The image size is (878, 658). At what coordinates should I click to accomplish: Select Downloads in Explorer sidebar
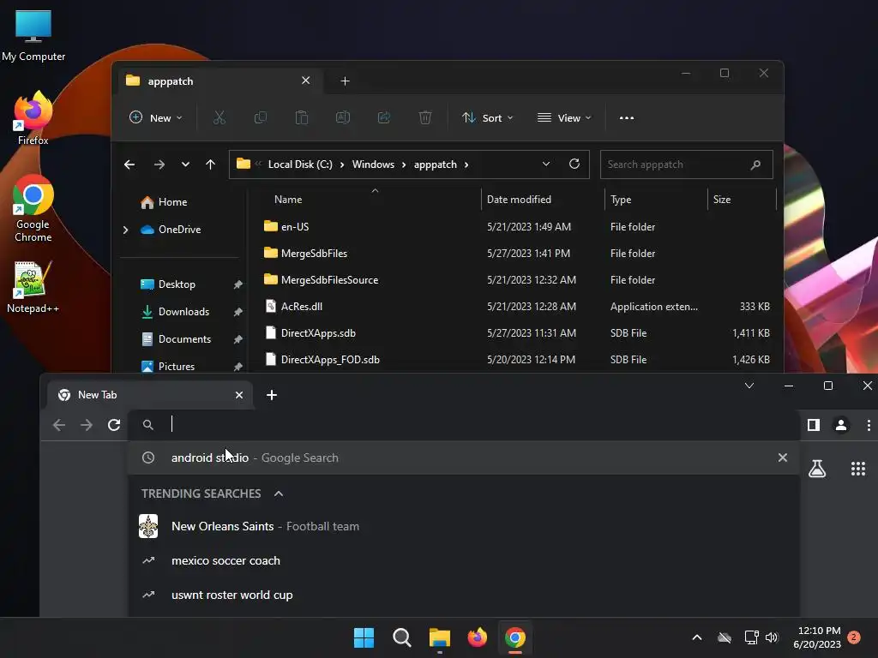click(183, 312)
